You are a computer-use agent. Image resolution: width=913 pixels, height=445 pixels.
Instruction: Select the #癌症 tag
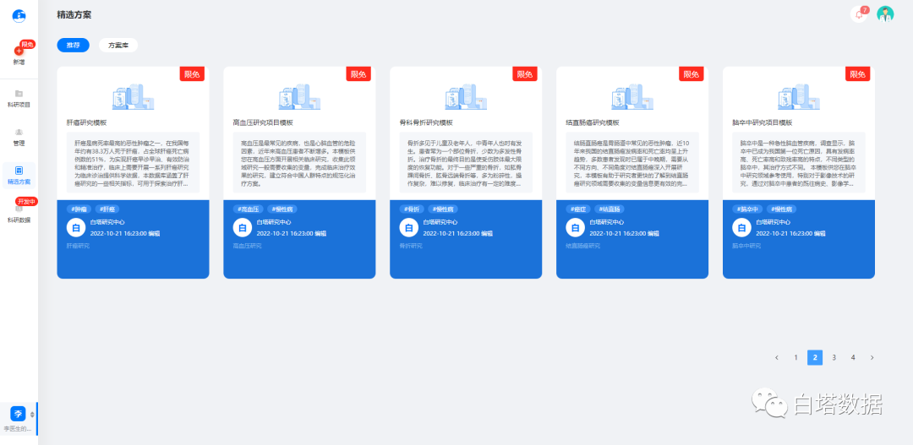[578, 209]
